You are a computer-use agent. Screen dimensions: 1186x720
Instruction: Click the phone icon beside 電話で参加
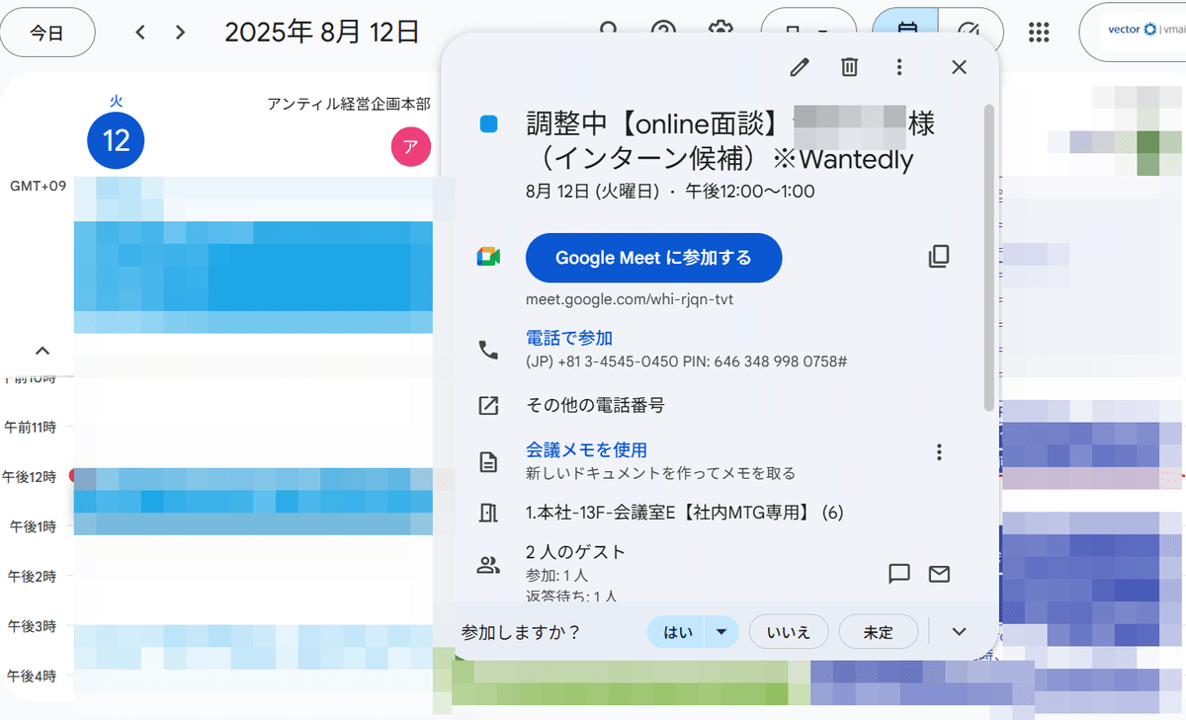tap(488, 349)
